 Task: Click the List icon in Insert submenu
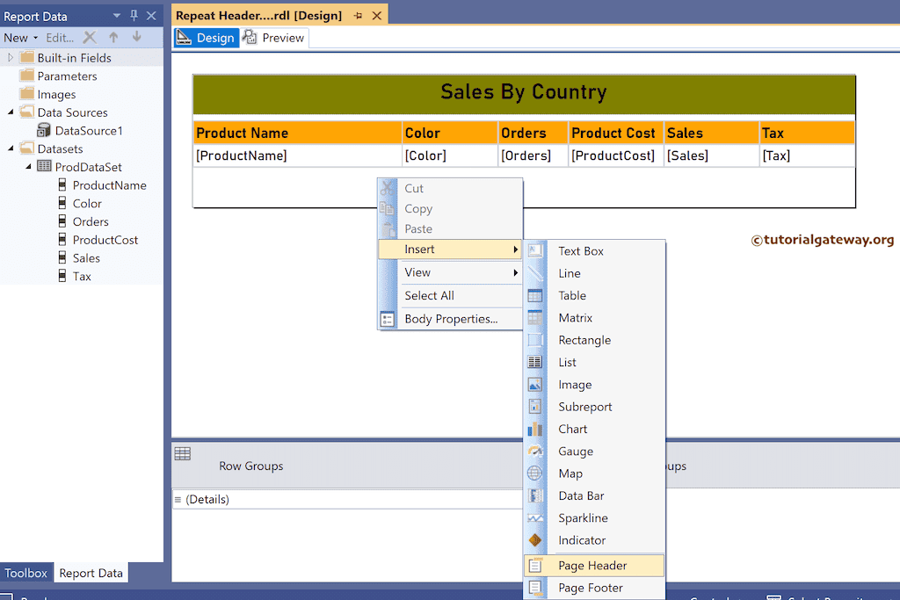535,362
